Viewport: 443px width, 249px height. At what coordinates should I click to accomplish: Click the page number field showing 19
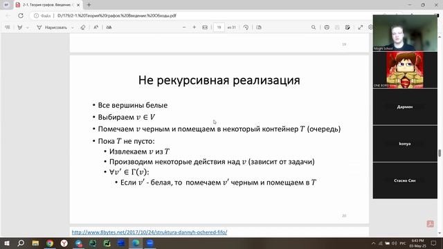tap(219, 28)
